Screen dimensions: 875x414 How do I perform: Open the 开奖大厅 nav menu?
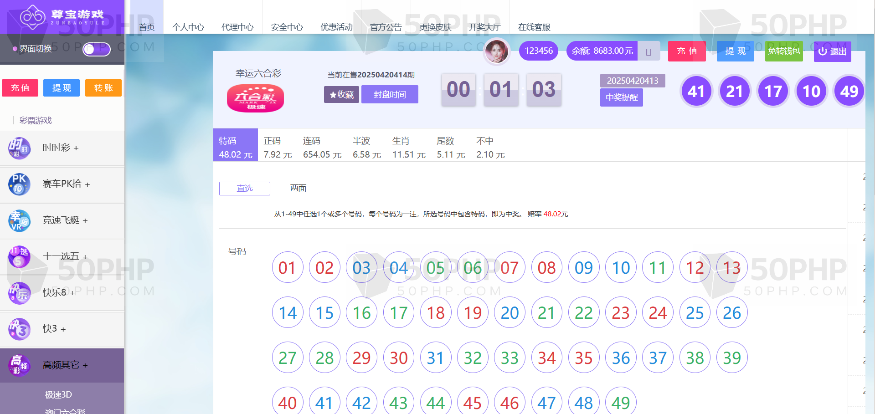pyautogui.click(x=484, y=27)
